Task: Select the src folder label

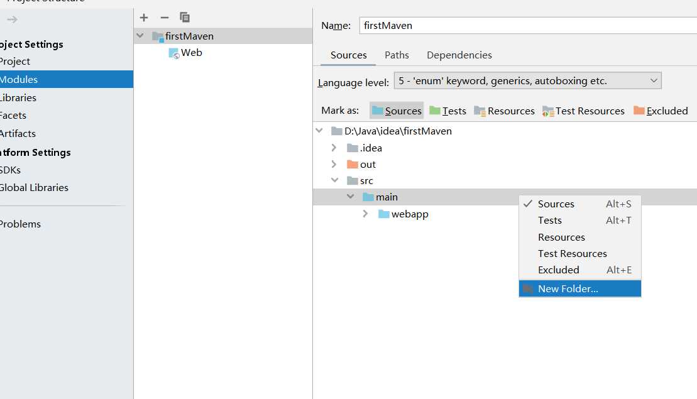Action: (366, 181)
